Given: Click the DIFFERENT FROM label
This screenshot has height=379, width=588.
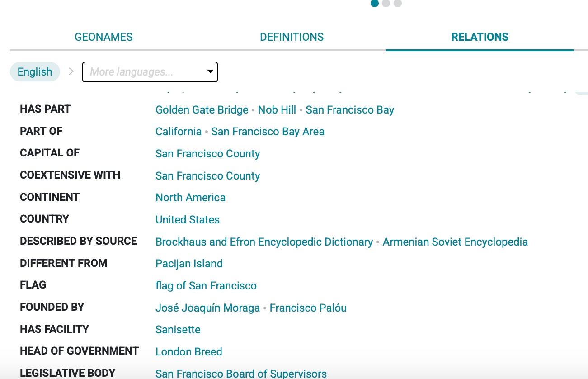Looking at the screenshot, I should tap(64, 263).
